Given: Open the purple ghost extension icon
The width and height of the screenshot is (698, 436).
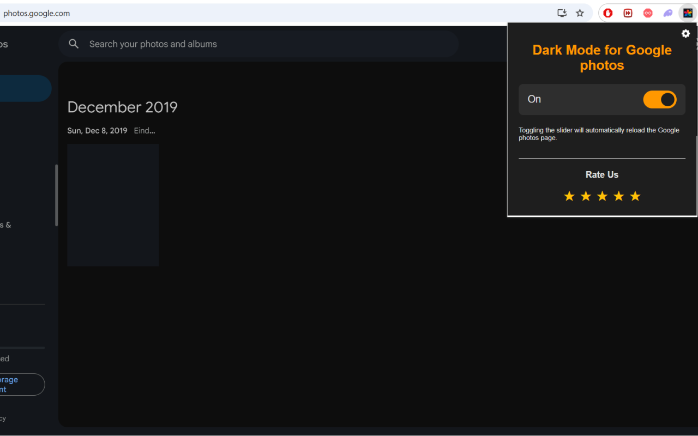Looking at the screenshot, I should click(x=668, y=13).
